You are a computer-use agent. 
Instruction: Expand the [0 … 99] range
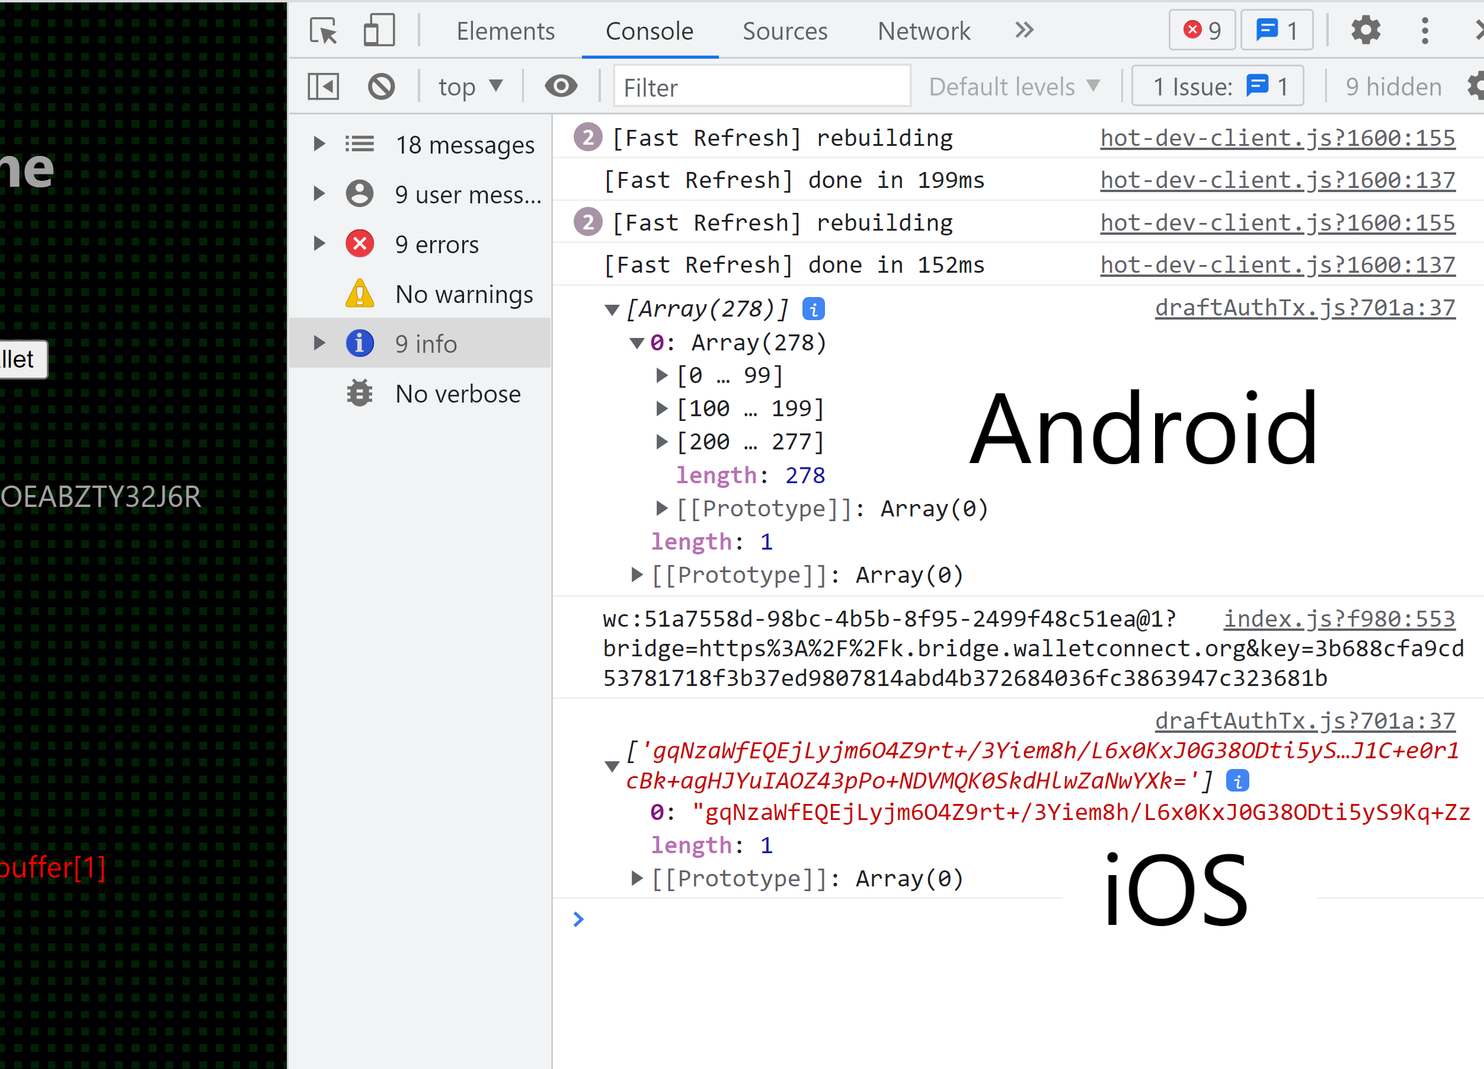(x=661, y=375)
